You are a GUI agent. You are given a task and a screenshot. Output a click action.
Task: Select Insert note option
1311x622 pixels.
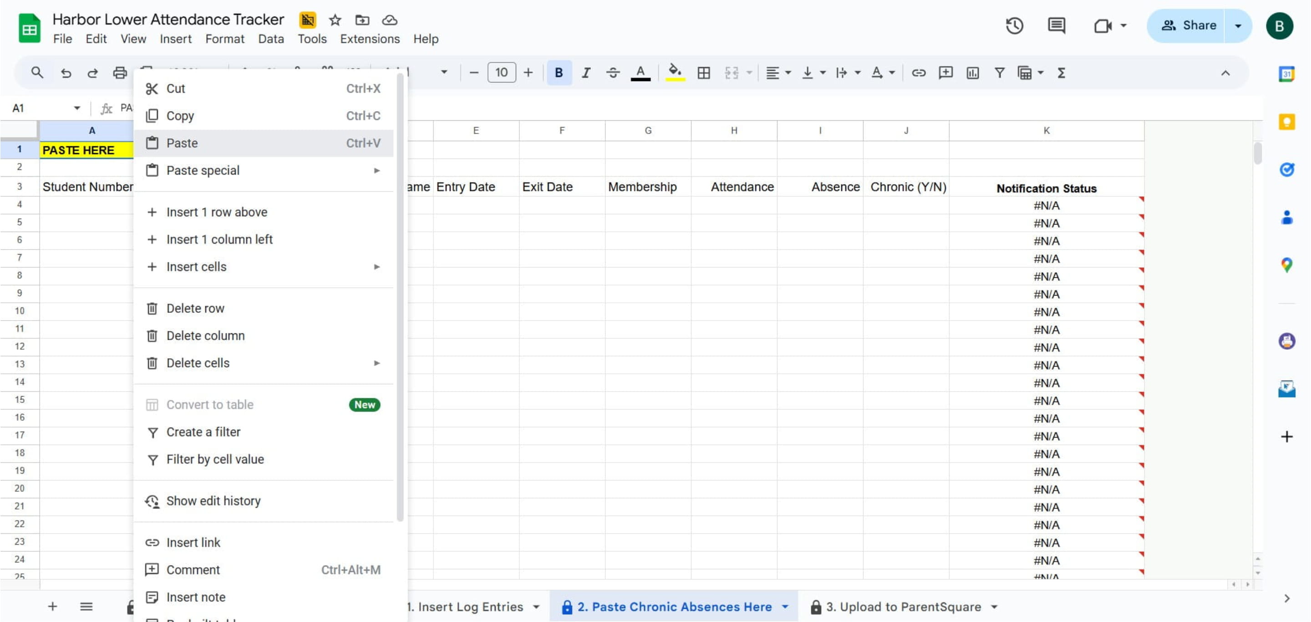[x=264, y=597]
